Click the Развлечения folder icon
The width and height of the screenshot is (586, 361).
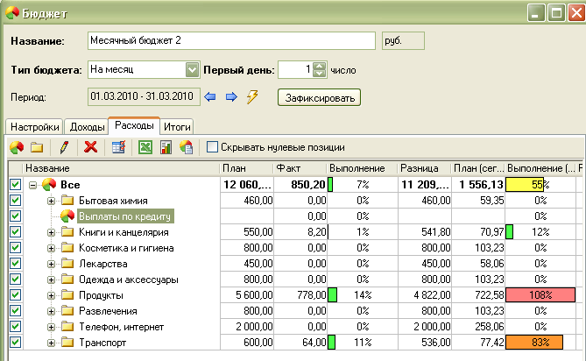point(67,310)
